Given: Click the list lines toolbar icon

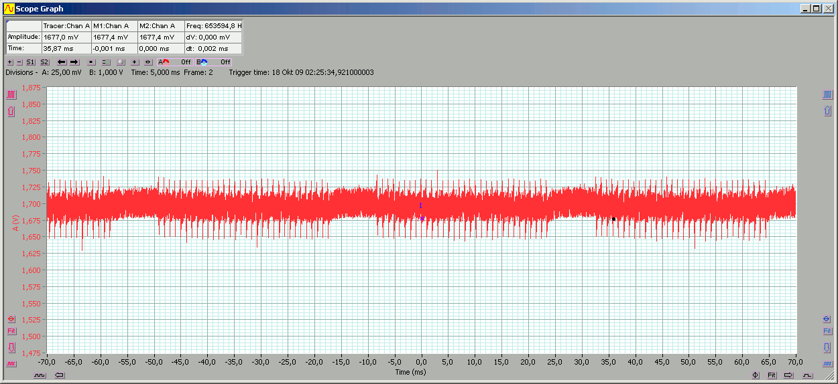Looking at the screenshot, I should pyautogui.click(x=106, y=62).
